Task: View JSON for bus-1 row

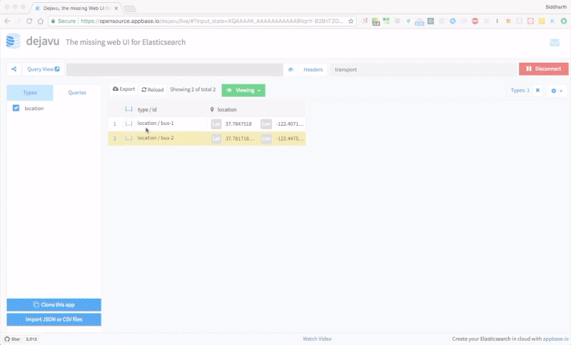Action: tap(128, 124)
